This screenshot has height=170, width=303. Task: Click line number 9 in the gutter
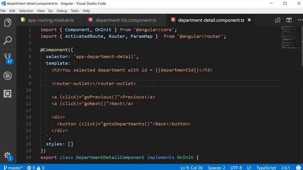tap(29, 84)
